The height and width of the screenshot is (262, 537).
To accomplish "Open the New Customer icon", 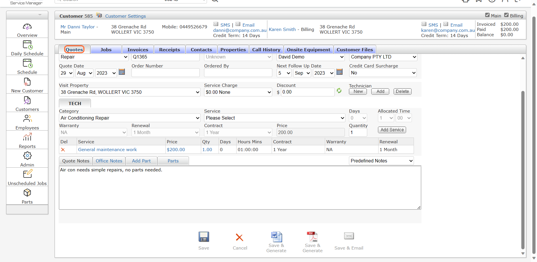I will (x=27, y=82).
